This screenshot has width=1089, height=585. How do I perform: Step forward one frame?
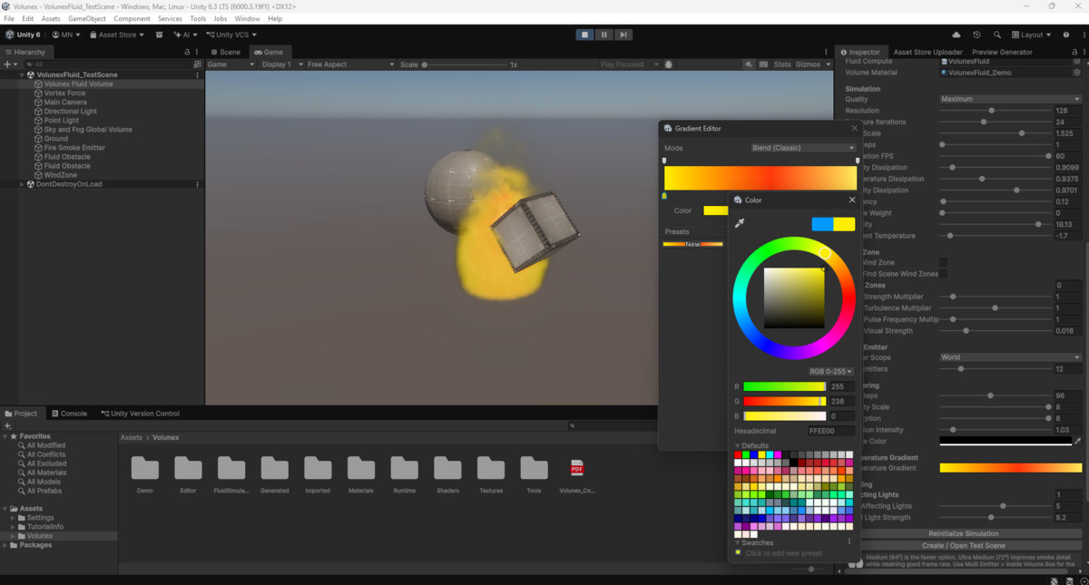(623, 34)
